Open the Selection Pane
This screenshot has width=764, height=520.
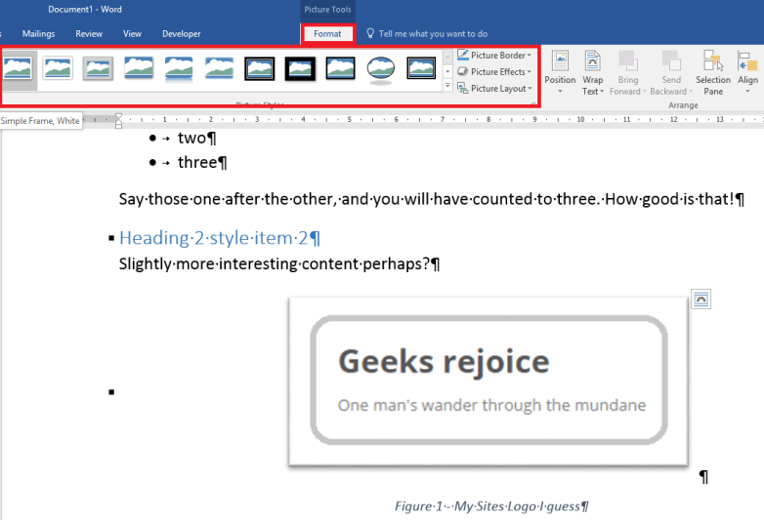713,72
